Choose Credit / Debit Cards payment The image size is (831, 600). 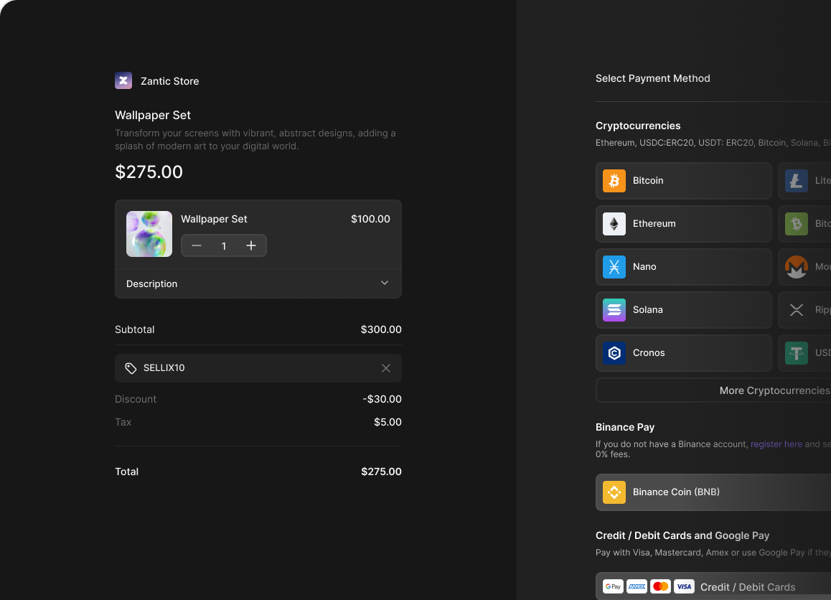[x=747, y=587]
